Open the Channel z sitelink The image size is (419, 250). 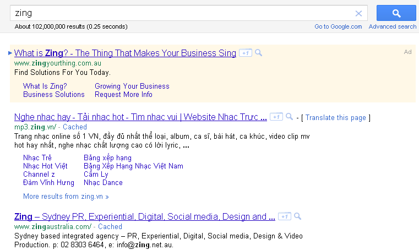[x=39, y=175]
